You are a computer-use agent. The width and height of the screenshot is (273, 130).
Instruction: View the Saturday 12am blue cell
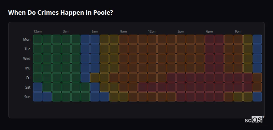pyautogui.click(x=38, y=87)
